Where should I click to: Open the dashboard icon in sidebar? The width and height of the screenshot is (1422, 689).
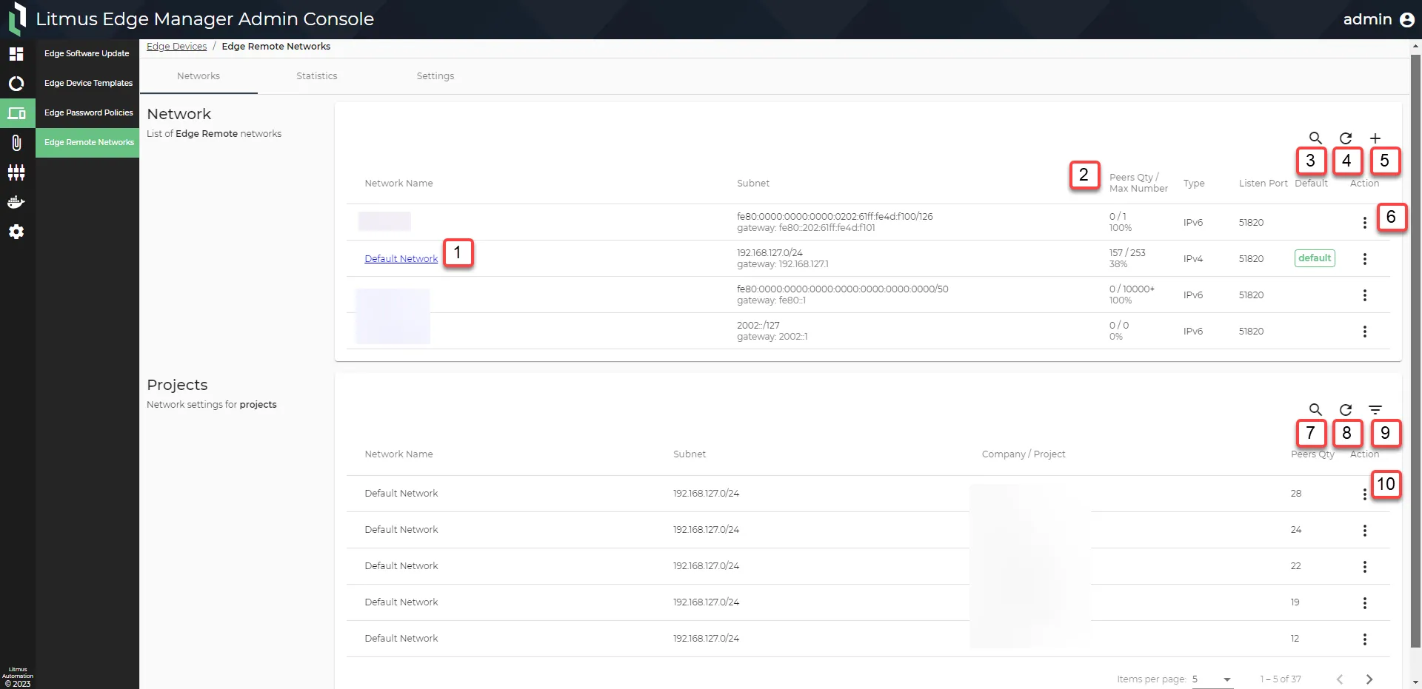click(x=16, y=54)
